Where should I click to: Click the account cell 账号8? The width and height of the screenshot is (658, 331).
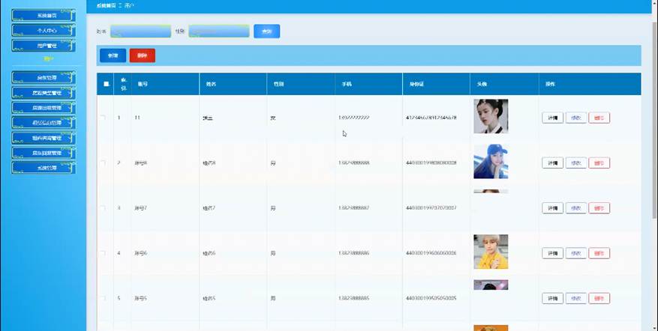[140, 163]
